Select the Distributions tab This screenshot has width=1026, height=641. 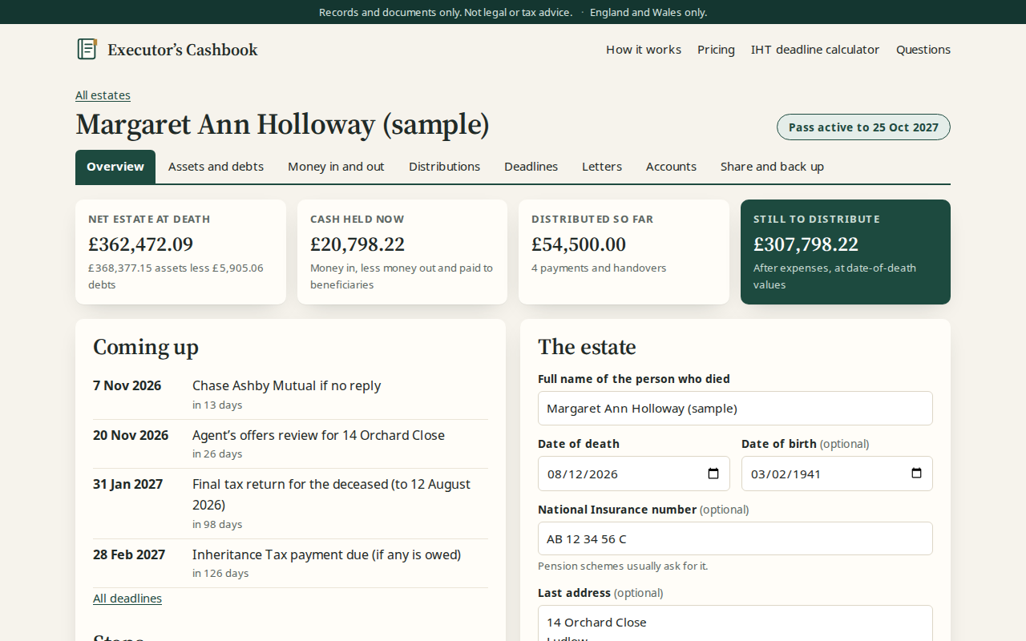tap(444, 167)
